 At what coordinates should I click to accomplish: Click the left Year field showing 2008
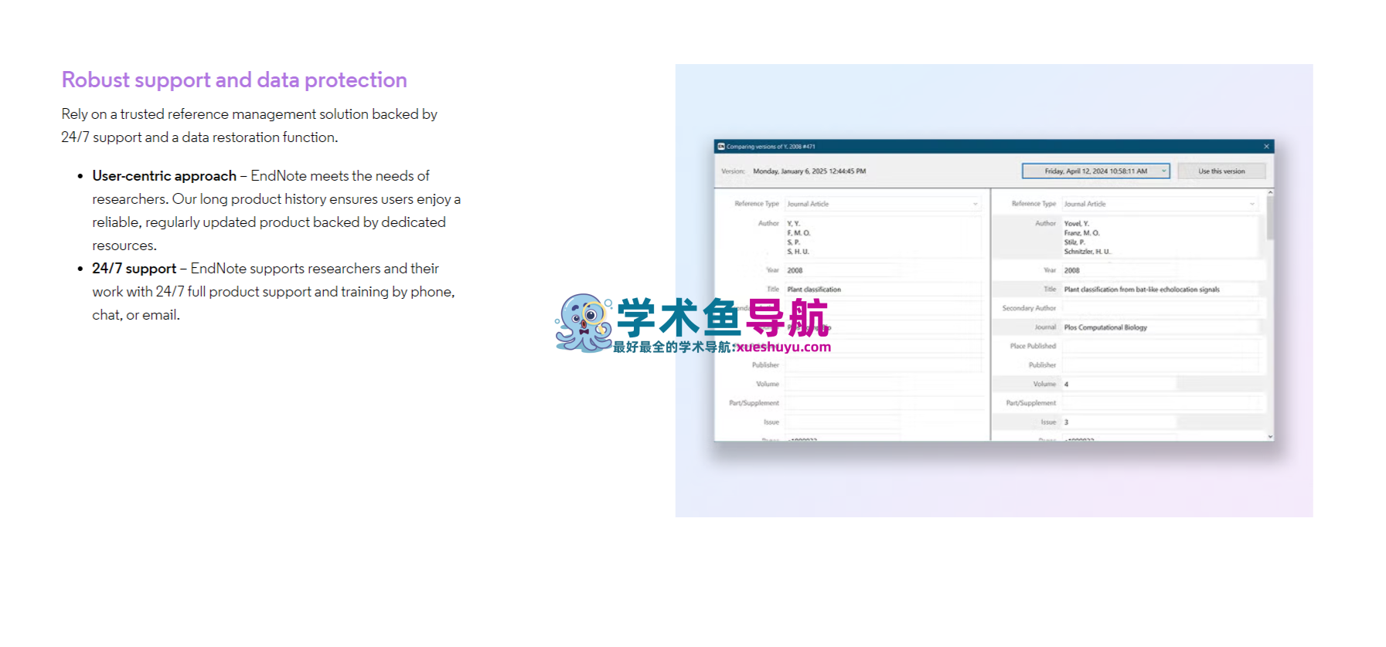(x=843, y=270)
